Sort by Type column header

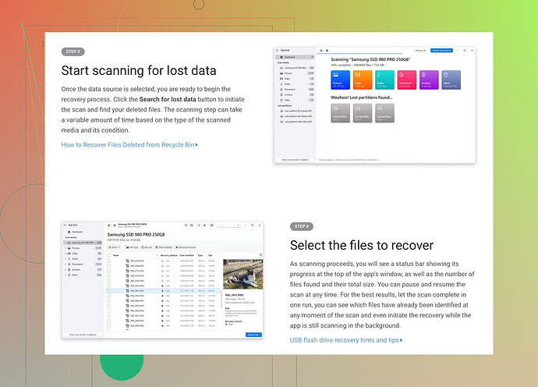coord(200,255)
